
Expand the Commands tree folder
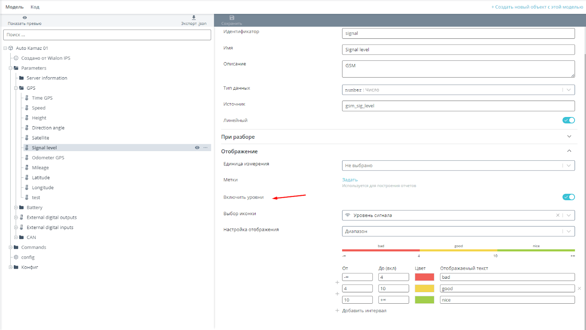(11, 247)
